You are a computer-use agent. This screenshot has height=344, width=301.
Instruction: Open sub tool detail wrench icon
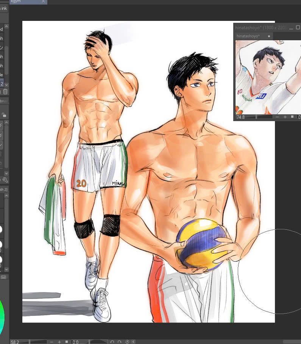(5, 180)
